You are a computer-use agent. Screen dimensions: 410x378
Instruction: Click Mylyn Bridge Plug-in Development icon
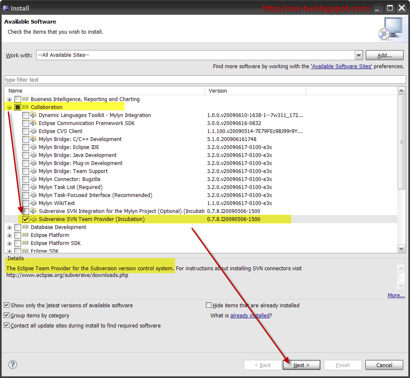[33, 163]
